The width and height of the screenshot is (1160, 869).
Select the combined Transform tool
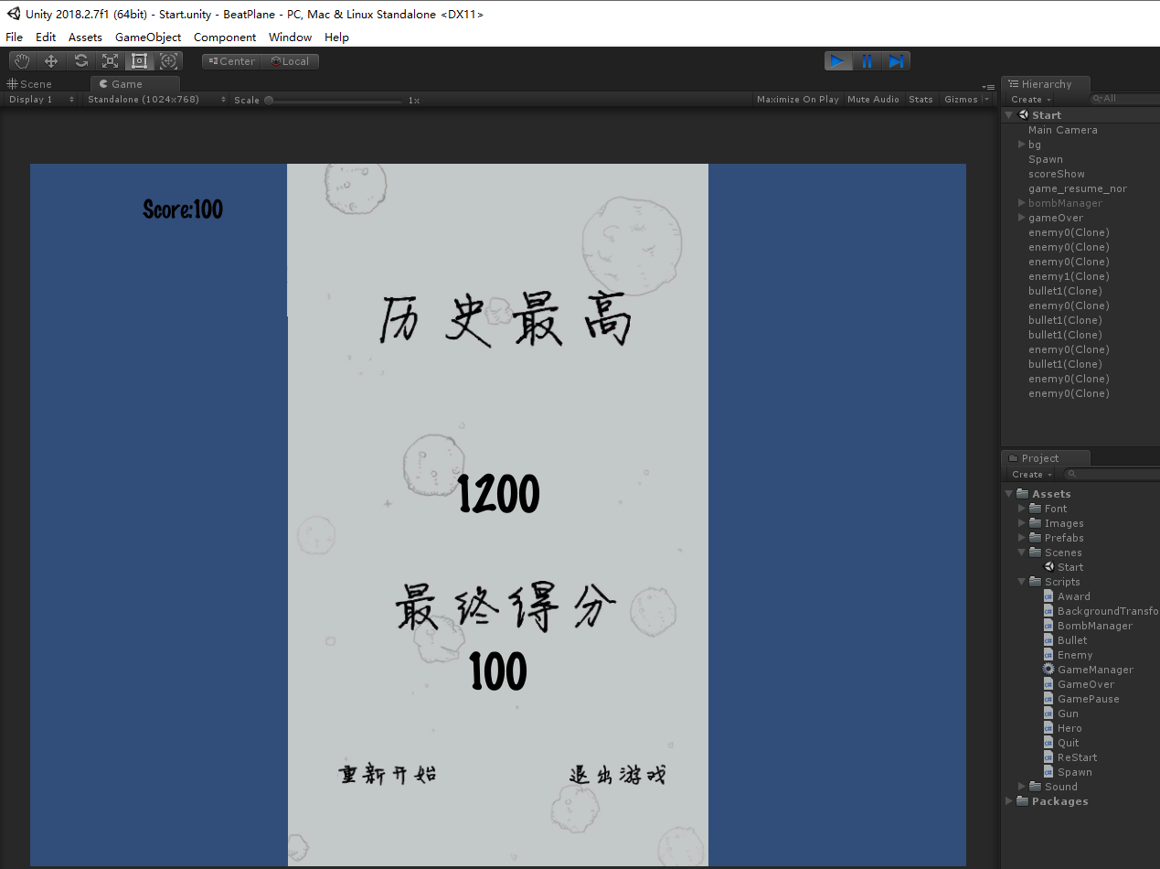pyautogui.click(x=168, y=61)
